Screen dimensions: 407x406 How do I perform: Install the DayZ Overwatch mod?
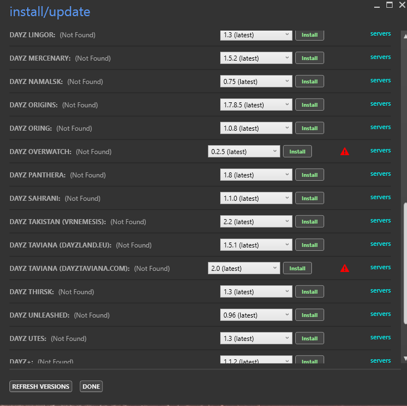[297, 151]
